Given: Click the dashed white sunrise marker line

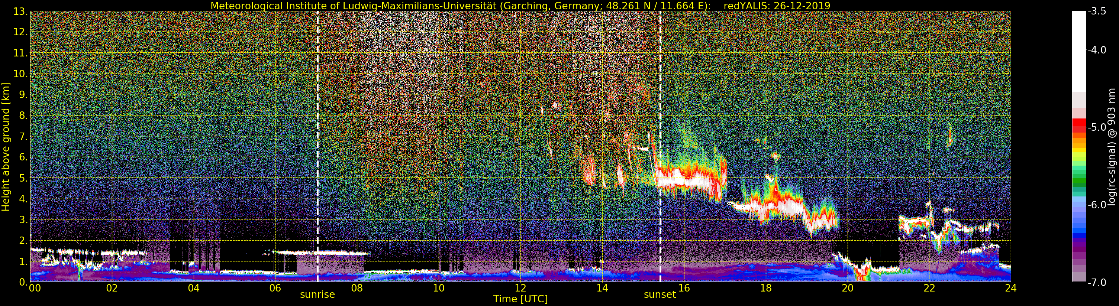Looking at the screenshot, I should coord(317,147).
